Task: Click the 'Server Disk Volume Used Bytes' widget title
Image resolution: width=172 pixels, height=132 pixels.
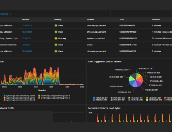Action: pyautogui.click(x=104, y=108)
